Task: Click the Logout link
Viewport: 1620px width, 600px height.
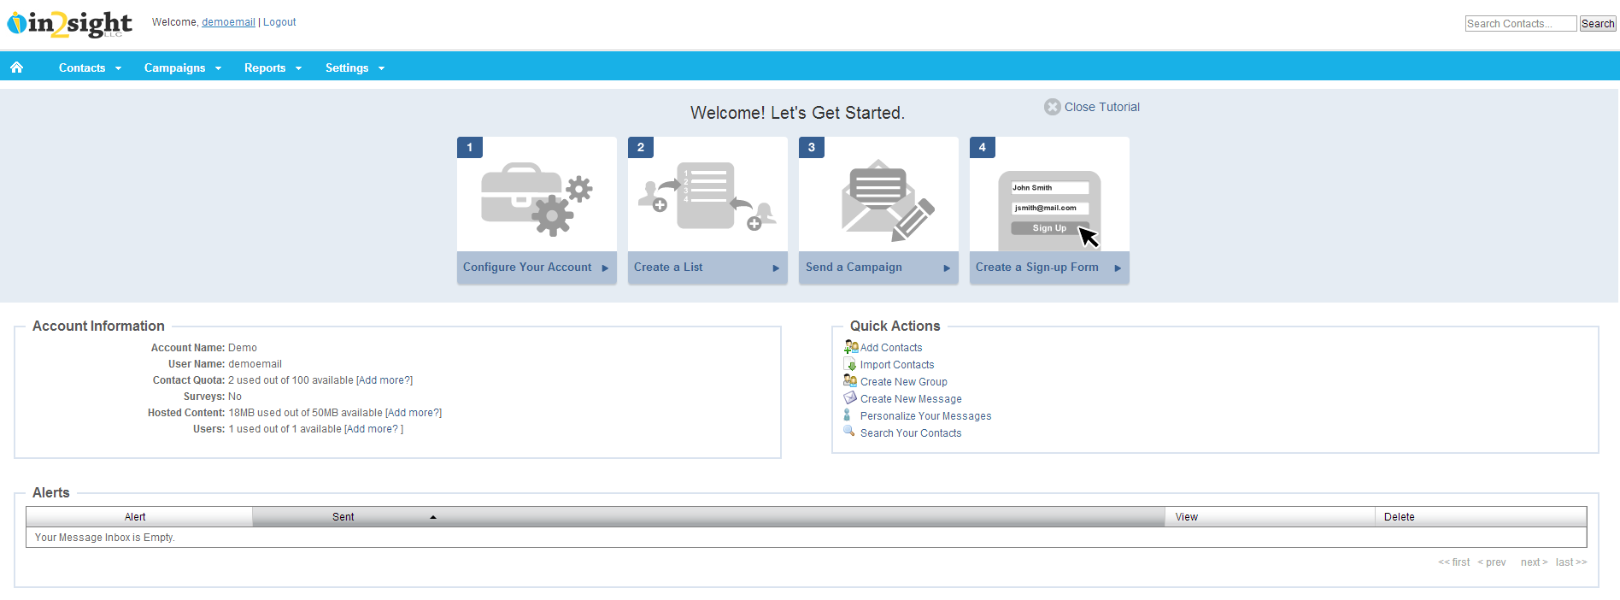Action: pos(279,22)
